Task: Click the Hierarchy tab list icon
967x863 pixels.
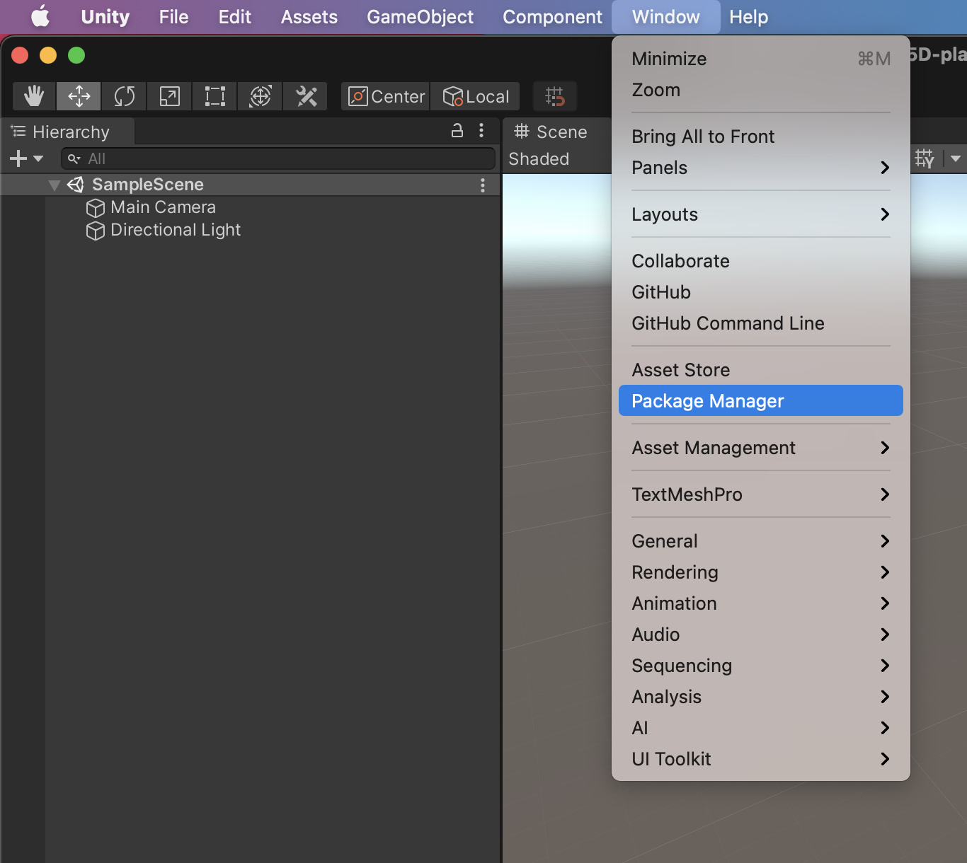Action: [x=18, y=131]
